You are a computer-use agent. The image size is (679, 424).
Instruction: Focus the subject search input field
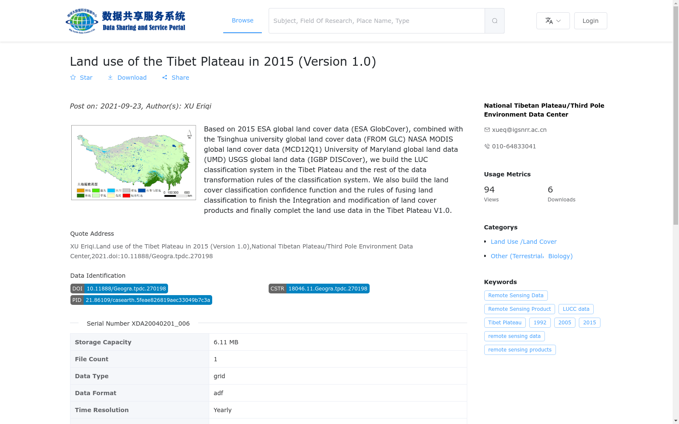(376, 21)
